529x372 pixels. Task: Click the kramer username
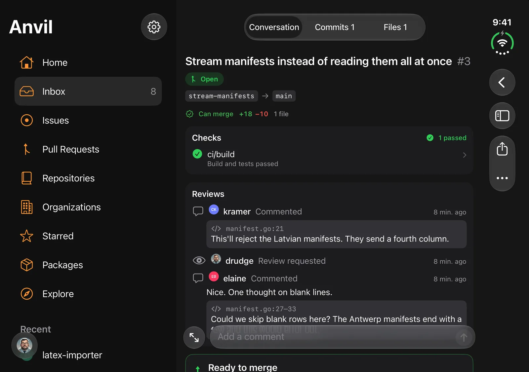[x=237, y=212]
